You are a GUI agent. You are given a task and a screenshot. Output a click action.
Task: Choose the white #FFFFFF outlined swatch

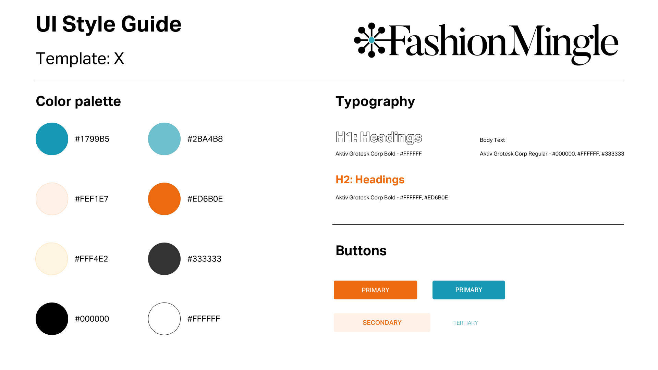(164, 319)
